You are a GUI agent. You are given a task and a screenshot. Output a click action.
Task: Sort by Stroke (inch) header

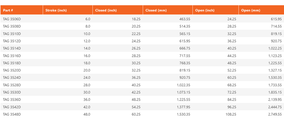[x=56, y=10]
